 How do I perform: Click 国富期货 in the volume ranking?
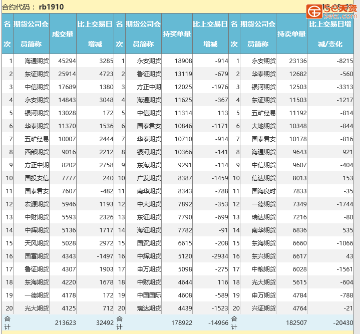37,256
